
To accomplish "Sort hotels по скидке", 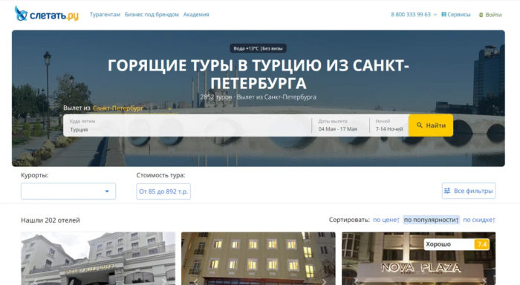I will [479, 220].
